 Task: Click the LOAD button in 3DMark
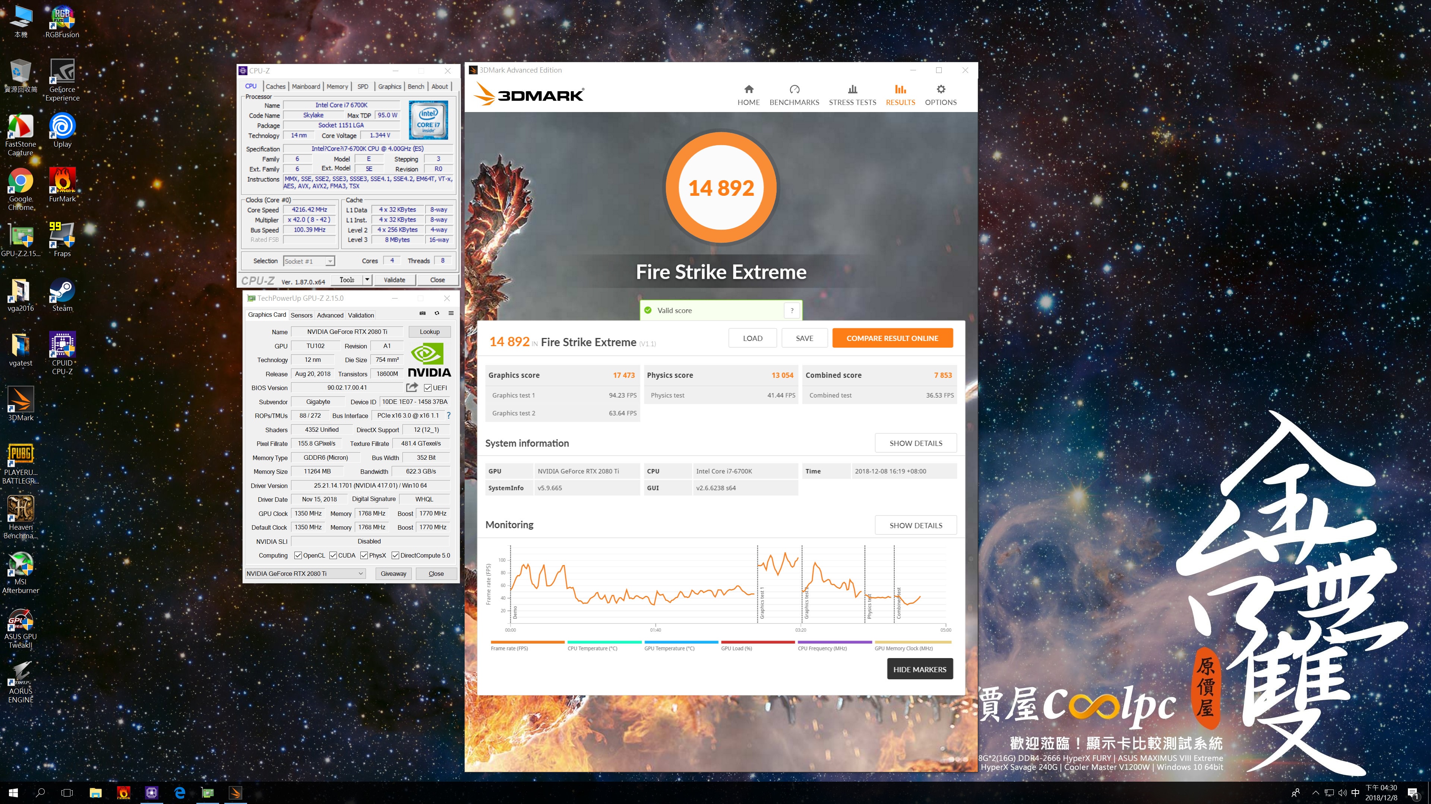pos(752,338)
